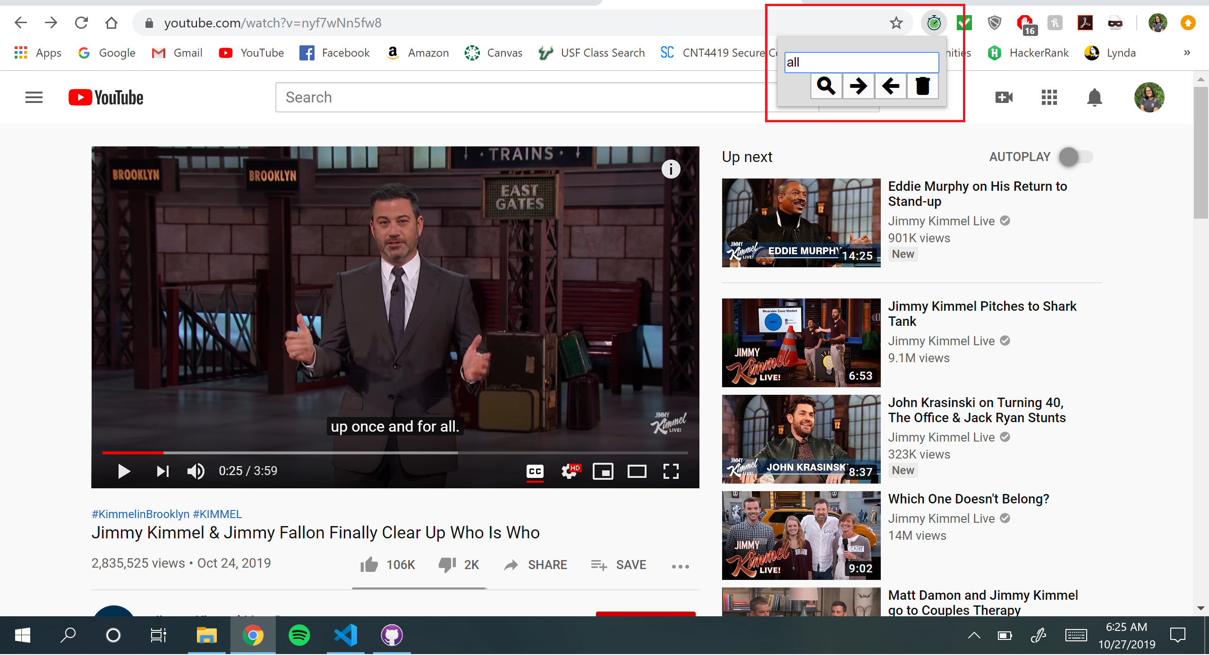This screenshot has height=655, width=1209.
Task: Click the trash clear button in extension popup
Action: [x=922, y=86]
